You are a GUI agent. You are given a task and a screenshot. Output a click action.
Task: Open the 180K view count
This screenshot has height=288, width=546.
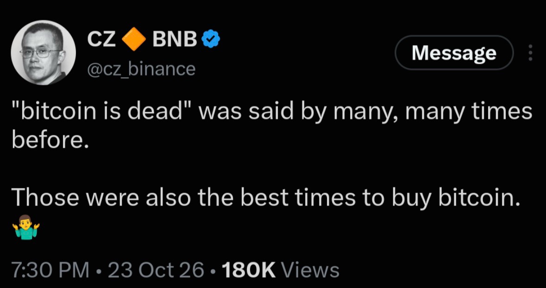pyautogui.click(x=248, y=270)
